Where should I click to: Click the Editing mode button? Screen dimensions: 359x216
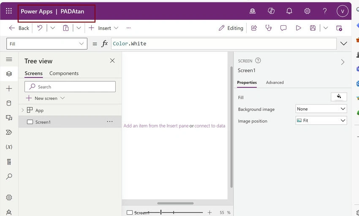pos(231,28)
